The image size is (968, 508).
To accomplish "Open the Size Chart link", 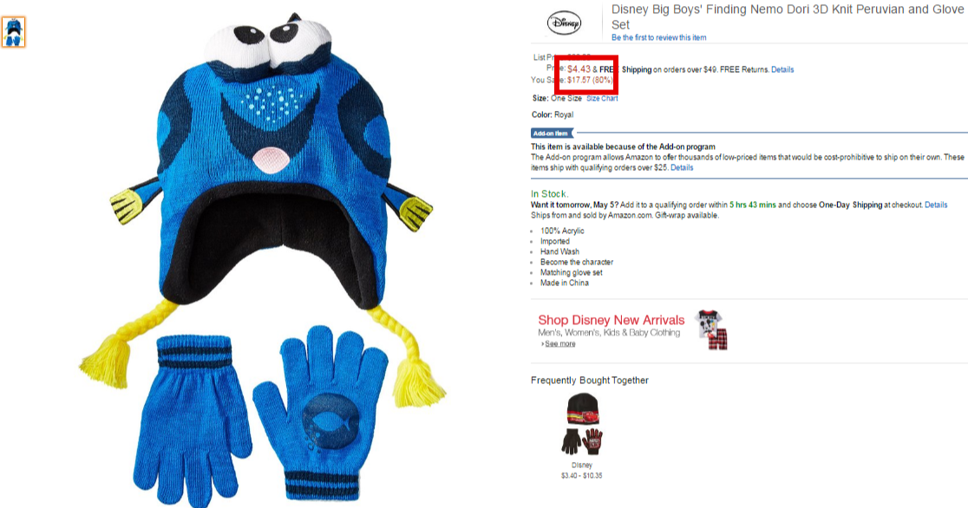I will [x=602, y=98].
